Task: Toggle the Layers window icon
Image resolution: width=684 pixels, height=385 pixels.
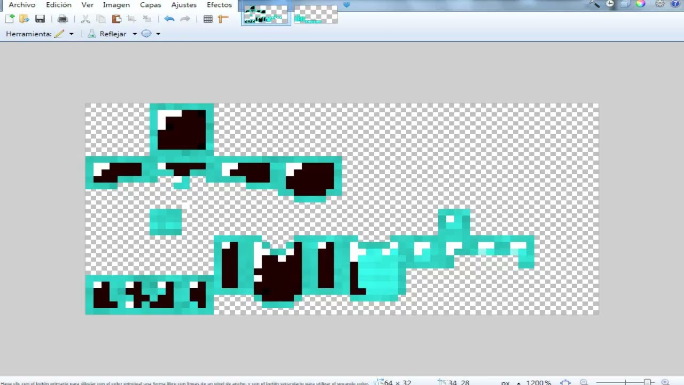Action: coord(625,4)
